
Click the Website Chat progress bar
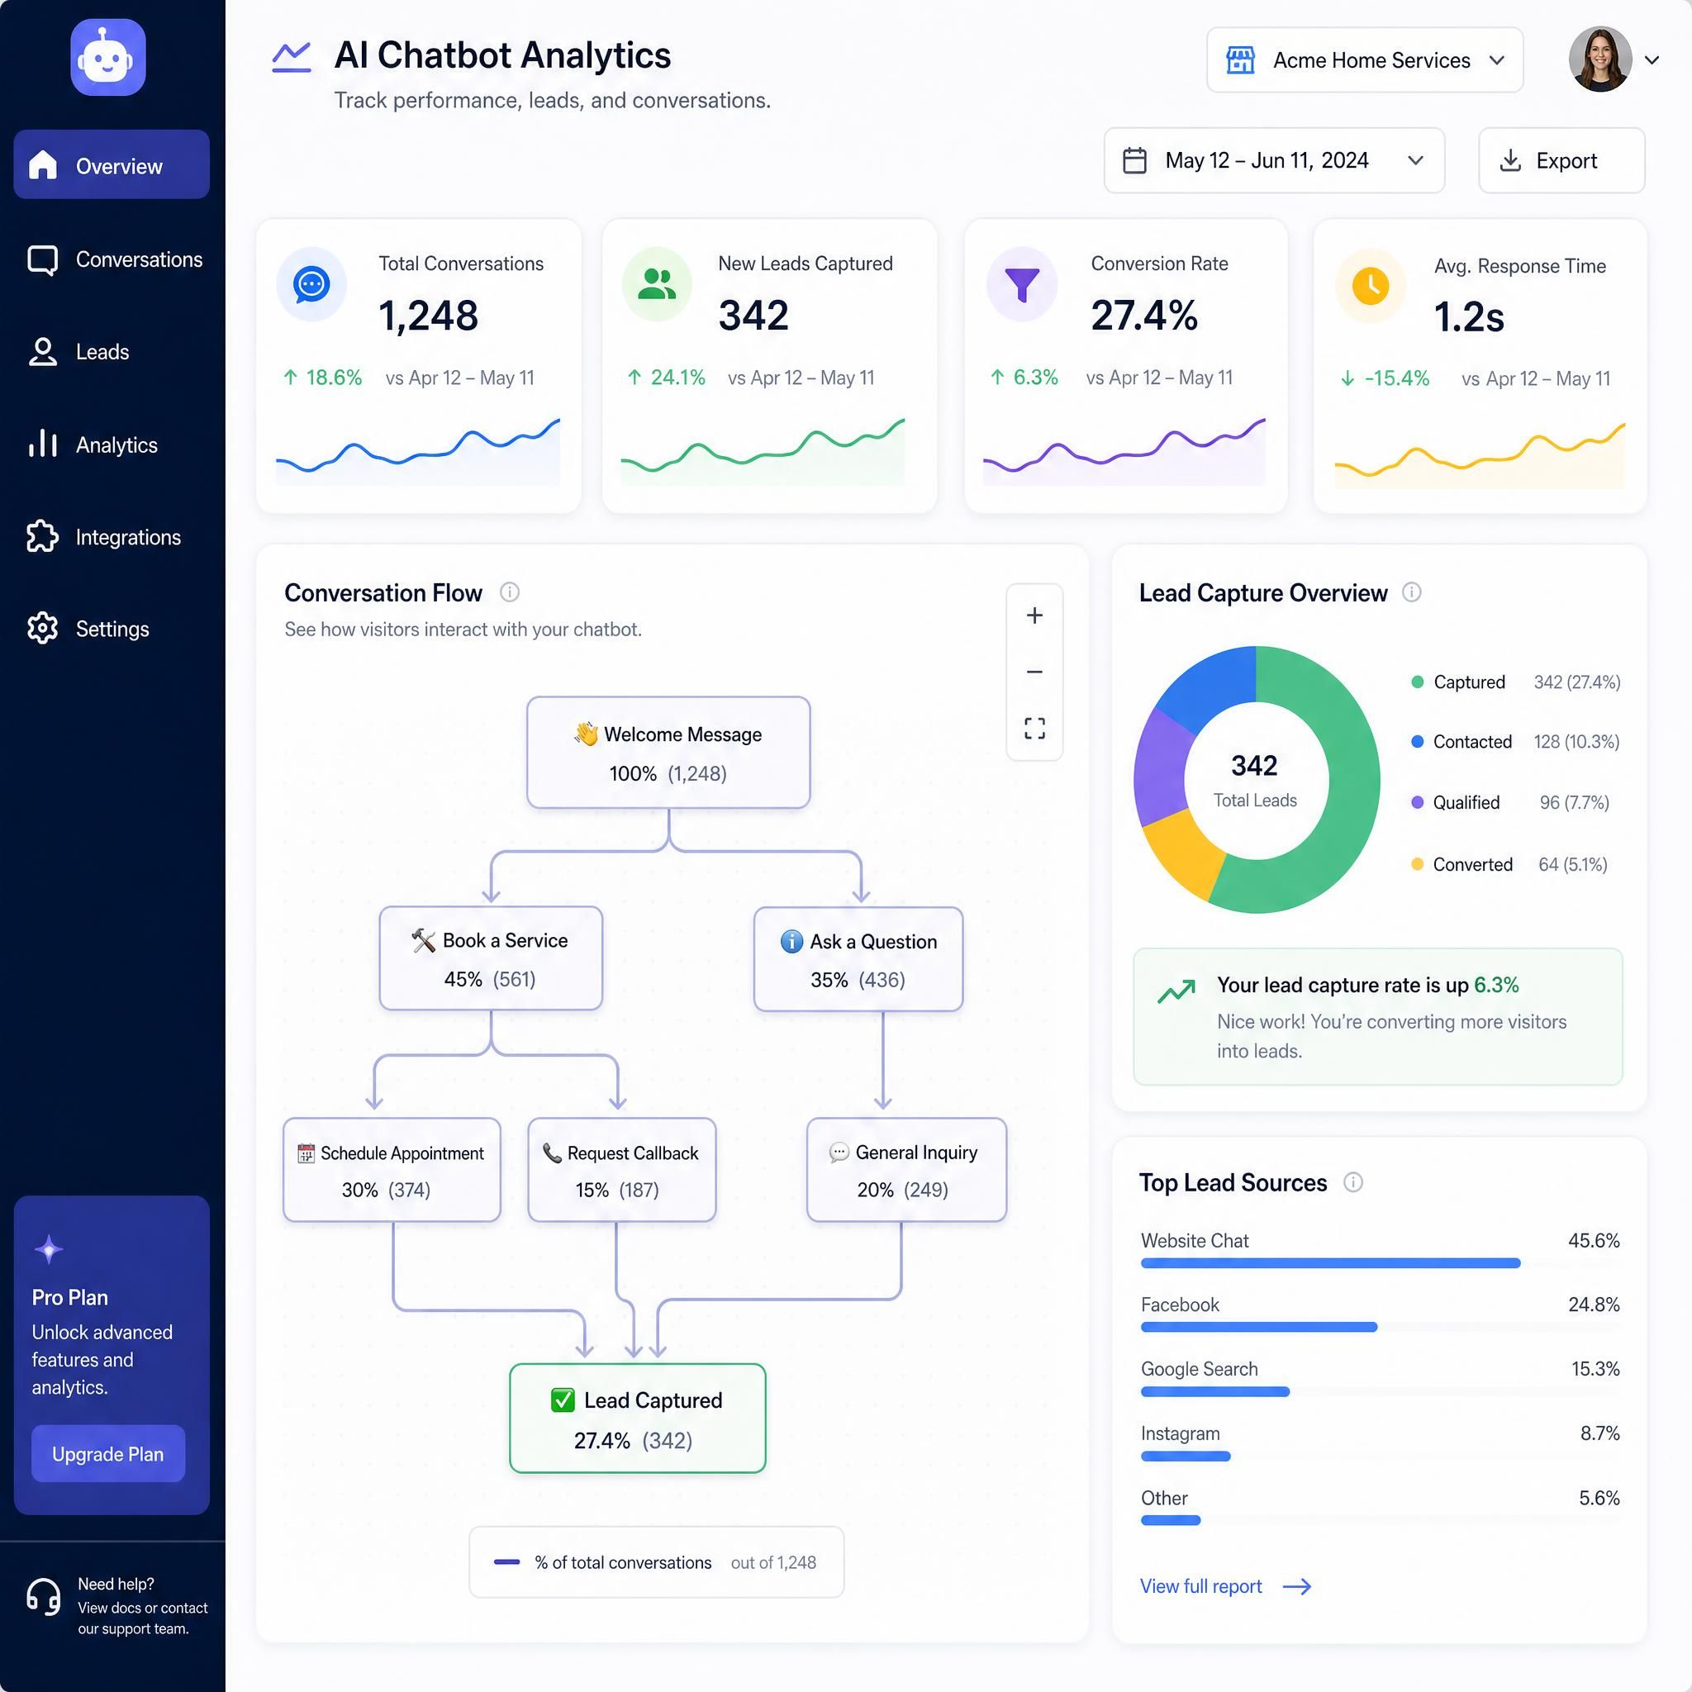click(x=1330, y=1263)
